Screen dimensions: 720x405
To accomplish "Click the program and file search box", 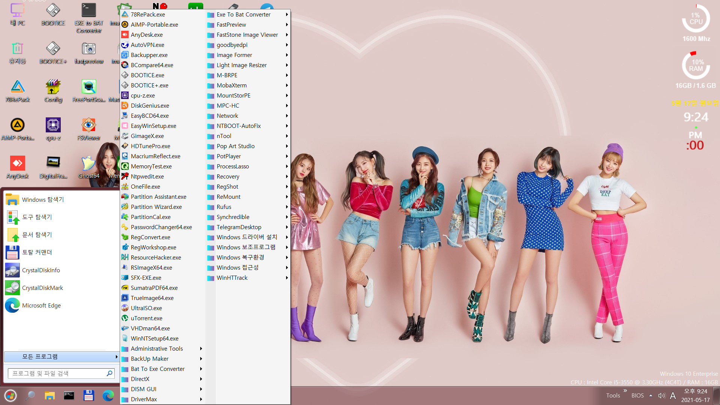I will 61,373.
